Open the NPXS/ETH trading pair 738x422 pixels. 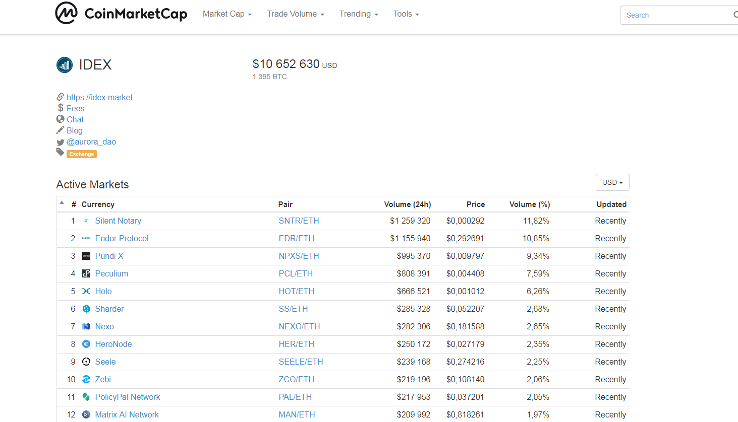tap(299, 256)
